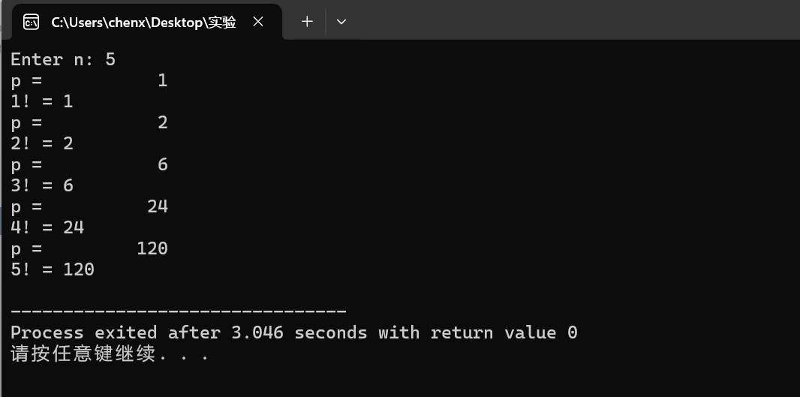Open a new tab with plus button
The height and width of the screenshot is (397, 800).
coord(307,22)
